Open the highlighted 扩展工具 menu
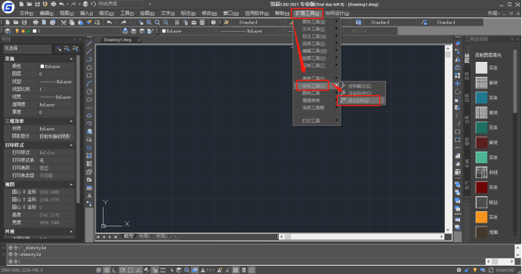The height and width of the screenshot is (274, 522). tap(307, 14)
